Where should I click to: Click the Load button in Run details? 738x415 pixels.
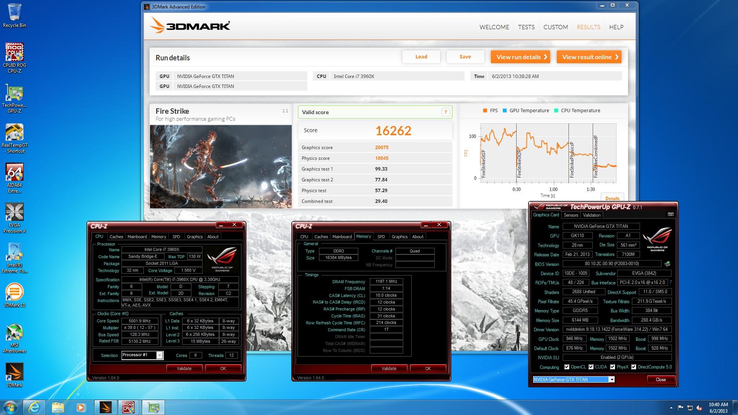coord(421,57)
